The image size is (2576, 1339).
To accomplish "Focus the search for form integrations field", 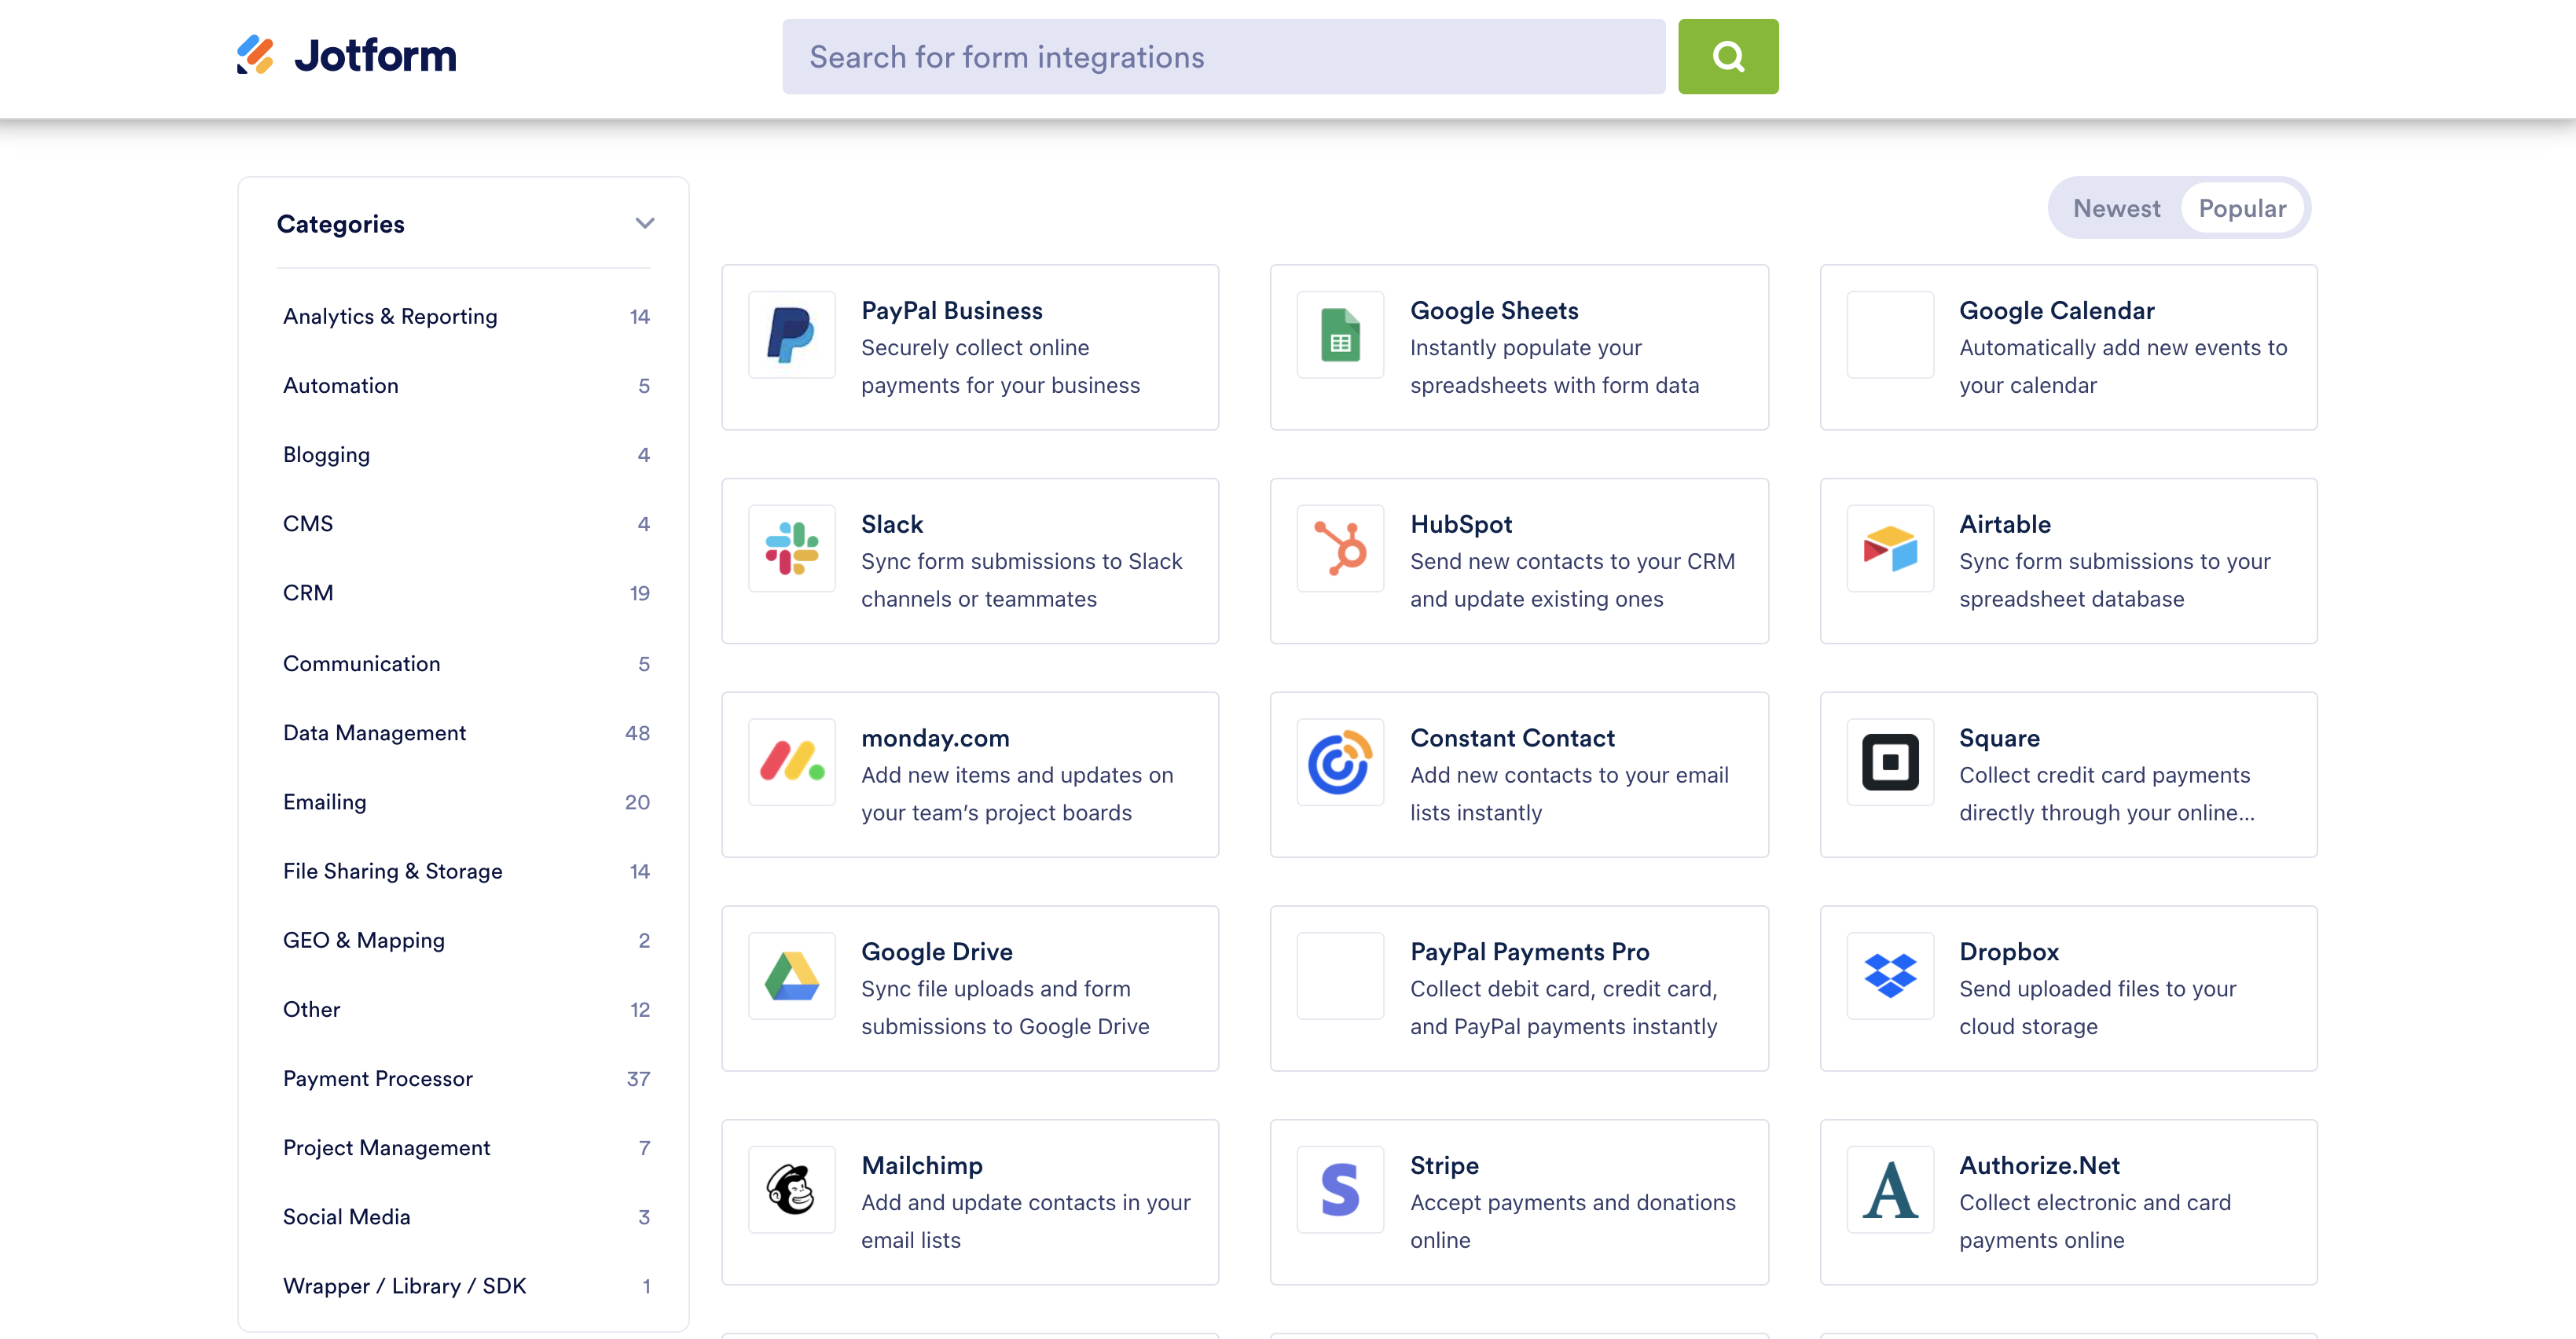I will [1223, 57].
